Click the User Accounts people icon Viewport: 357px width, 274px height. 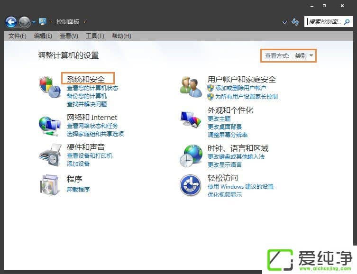pyautogui.click(x=191, y=87)
